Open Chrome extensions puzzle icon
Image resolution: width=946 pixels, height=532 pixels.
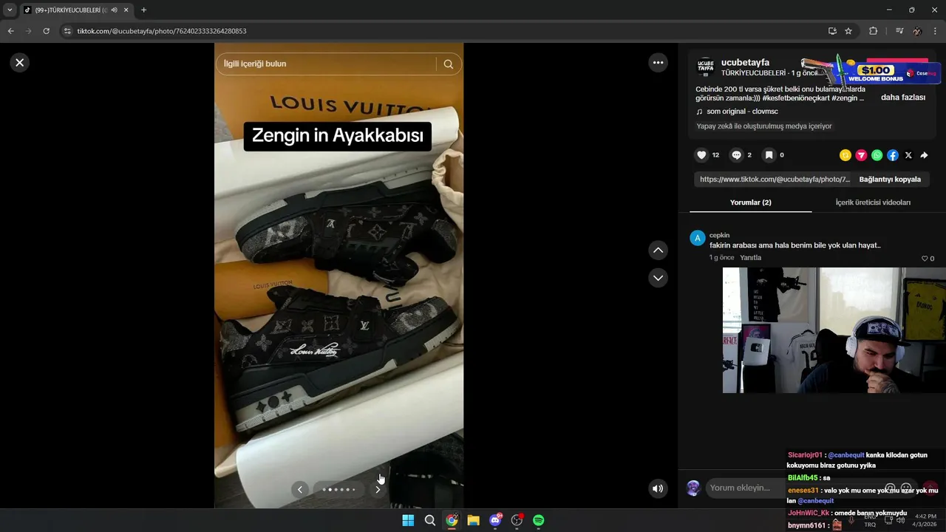click(x=873, y=31)
